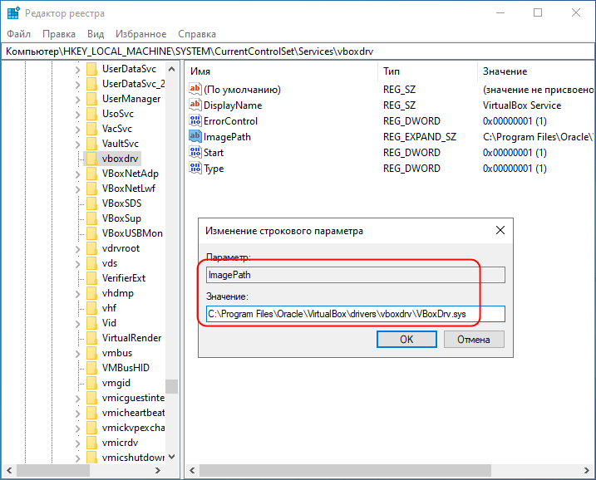
Task: Click the Значение text field with VBoxDrv.sys path
Action: (356, 314)
